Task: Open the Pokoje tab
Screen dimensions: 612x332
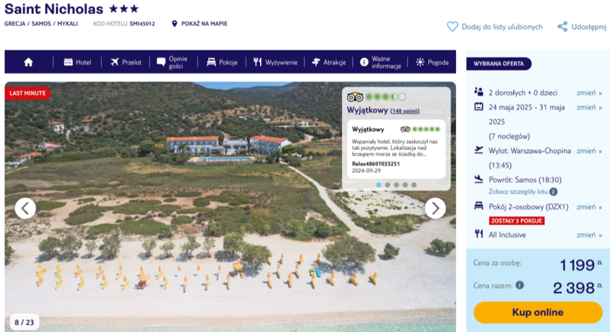Action: tap(222, 62)
